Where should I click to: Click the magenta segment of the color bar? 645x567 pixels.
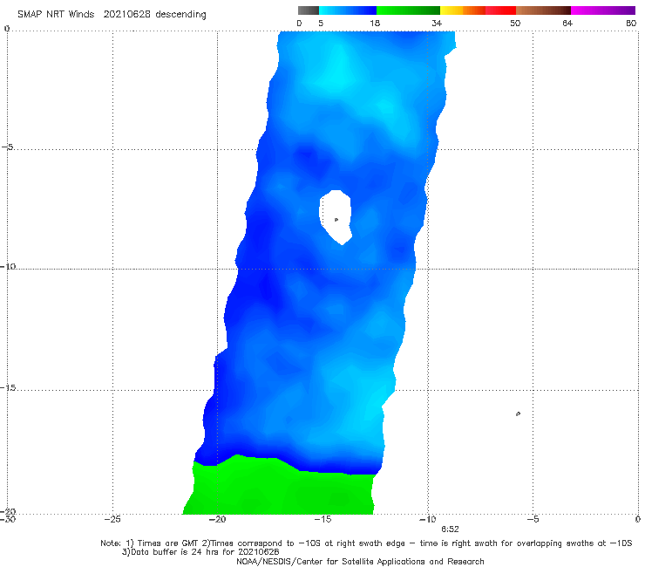click(x=603, y=10)
